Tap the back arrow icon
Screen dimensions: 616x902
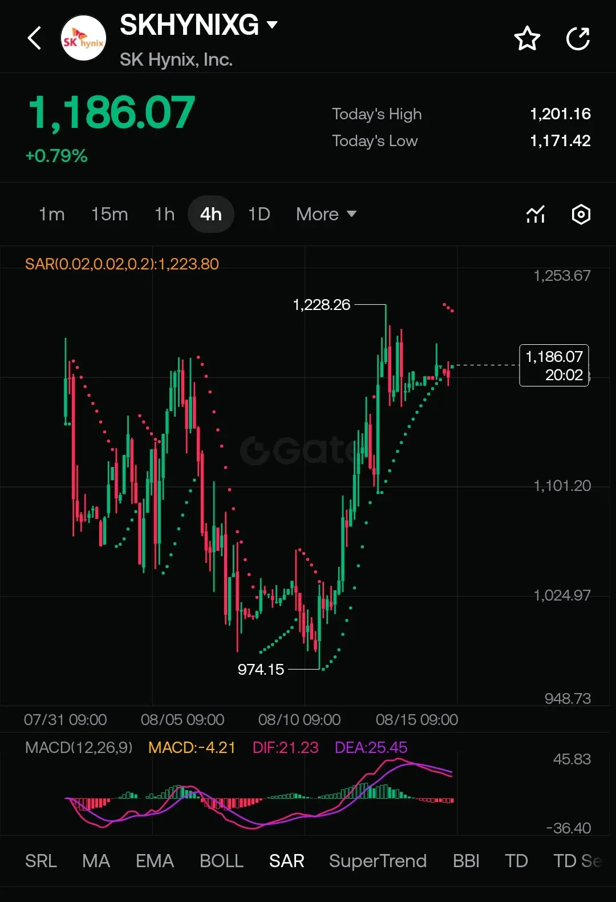click(x=35, y=38)
